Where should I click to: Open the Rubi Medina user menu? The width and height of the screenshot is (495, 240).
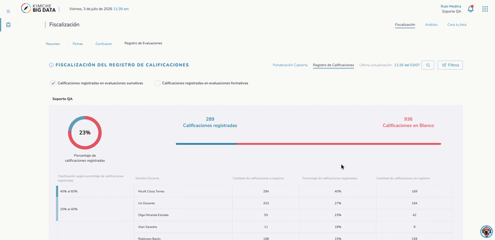click(451, 9)
